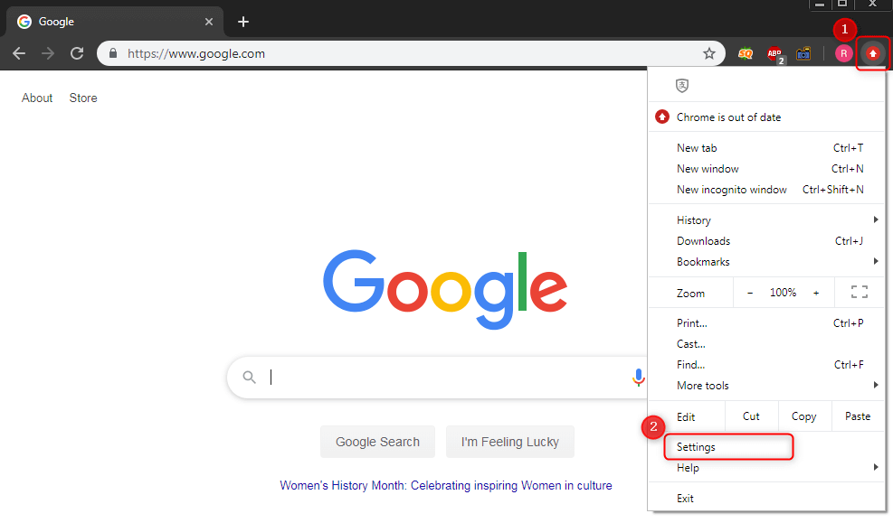Screen dimensions: 893x523
Task: Click the 100% zoom value
Action: click(784, 293)
